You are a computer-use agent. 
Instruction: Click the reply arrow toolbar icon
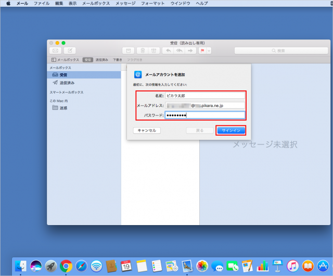pos(168,50)
